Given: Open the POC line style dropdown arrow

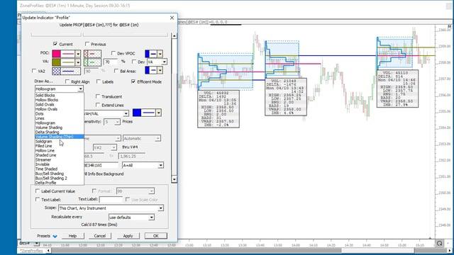Looking at the screenshot, I should click(78, 54).
